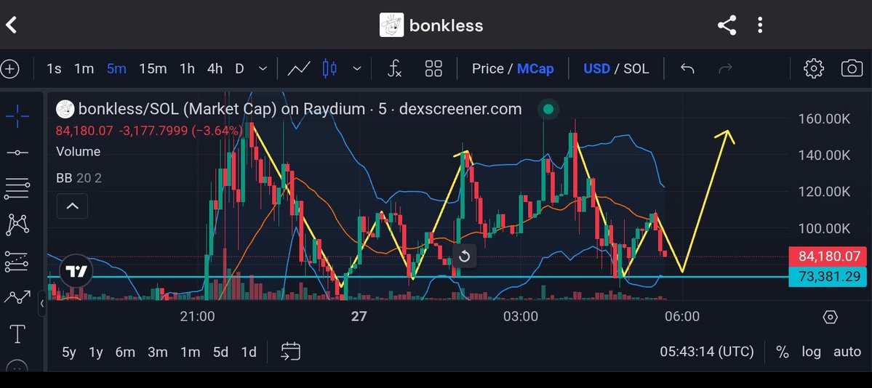
Task: Take a chart snapshot with the camera icon
Action: (852, 69)
